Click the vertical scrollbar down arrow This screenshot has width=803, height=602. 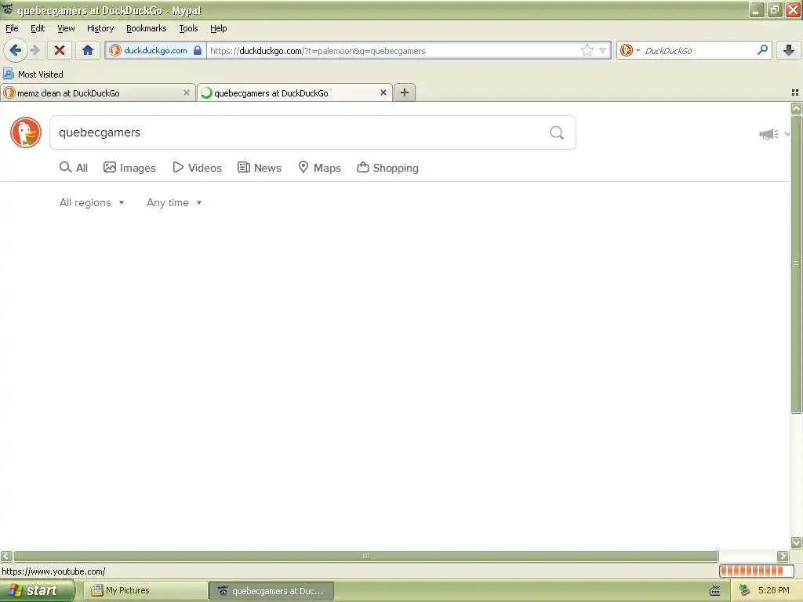(796, 542)
